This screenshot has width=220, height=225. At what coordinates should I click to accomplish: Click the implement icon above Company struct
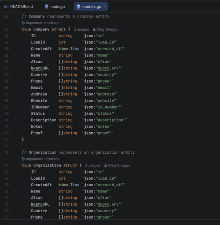click(x=23, y=23)
